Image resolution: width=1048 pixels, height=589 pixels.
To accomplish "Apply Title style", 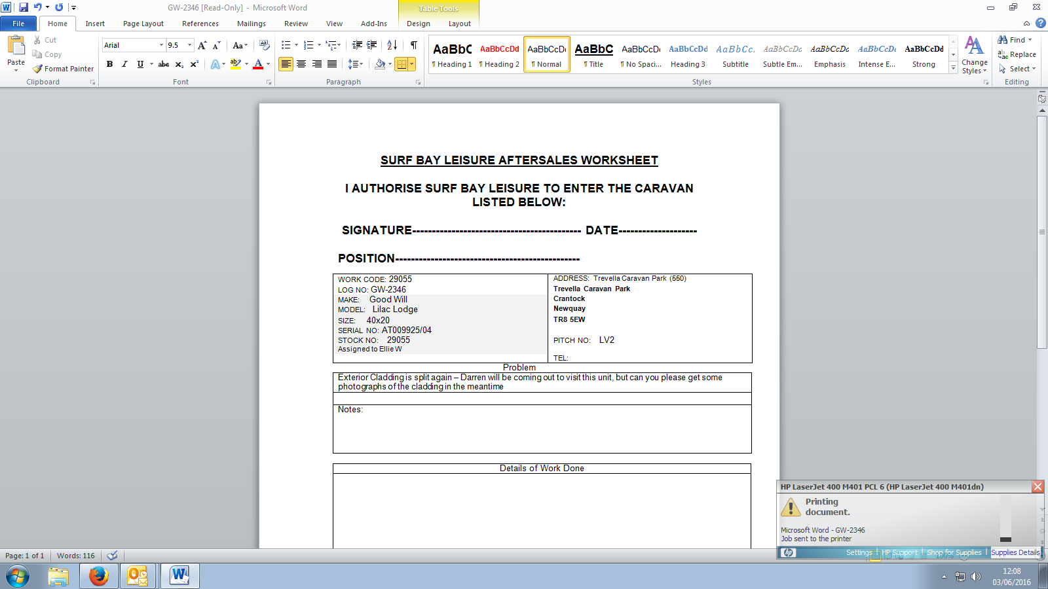I will click(x=594, y=54).
